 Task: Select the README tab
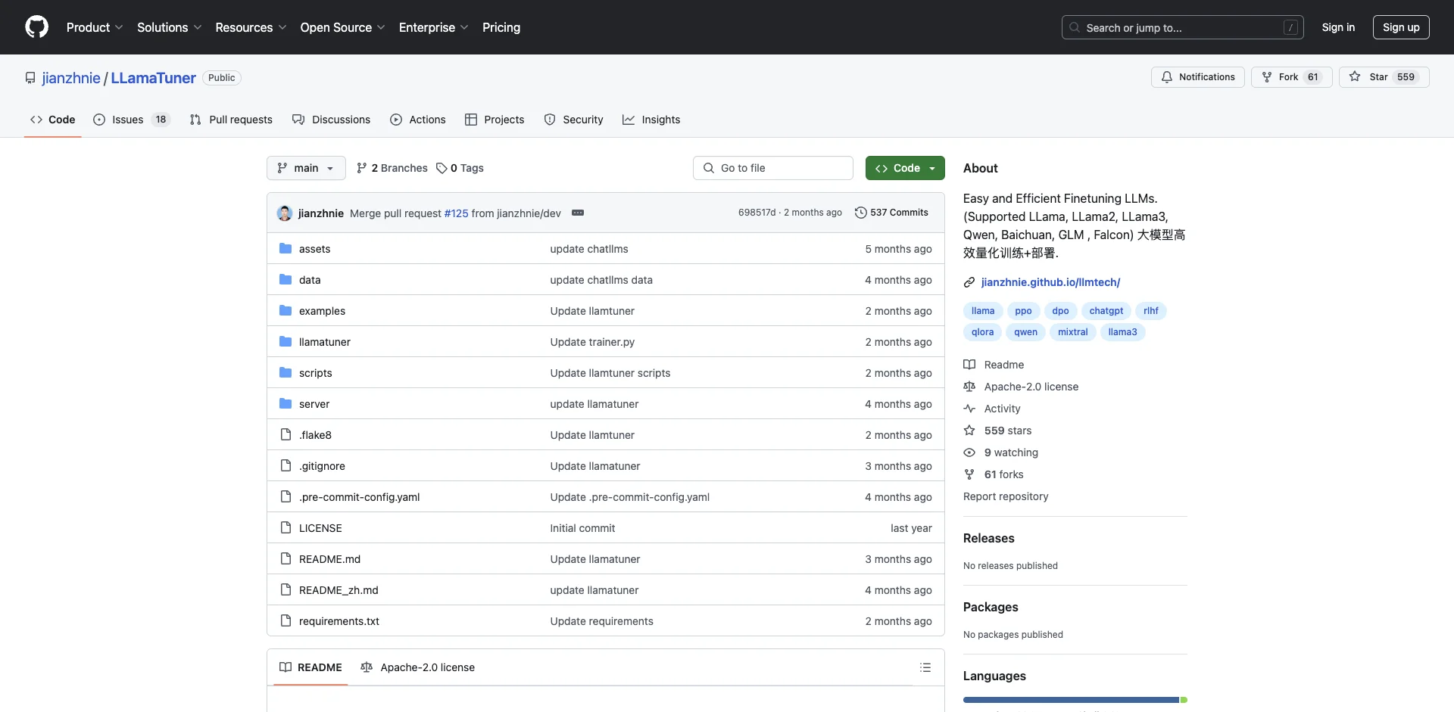pyautogui.click(x=310, y=667)
